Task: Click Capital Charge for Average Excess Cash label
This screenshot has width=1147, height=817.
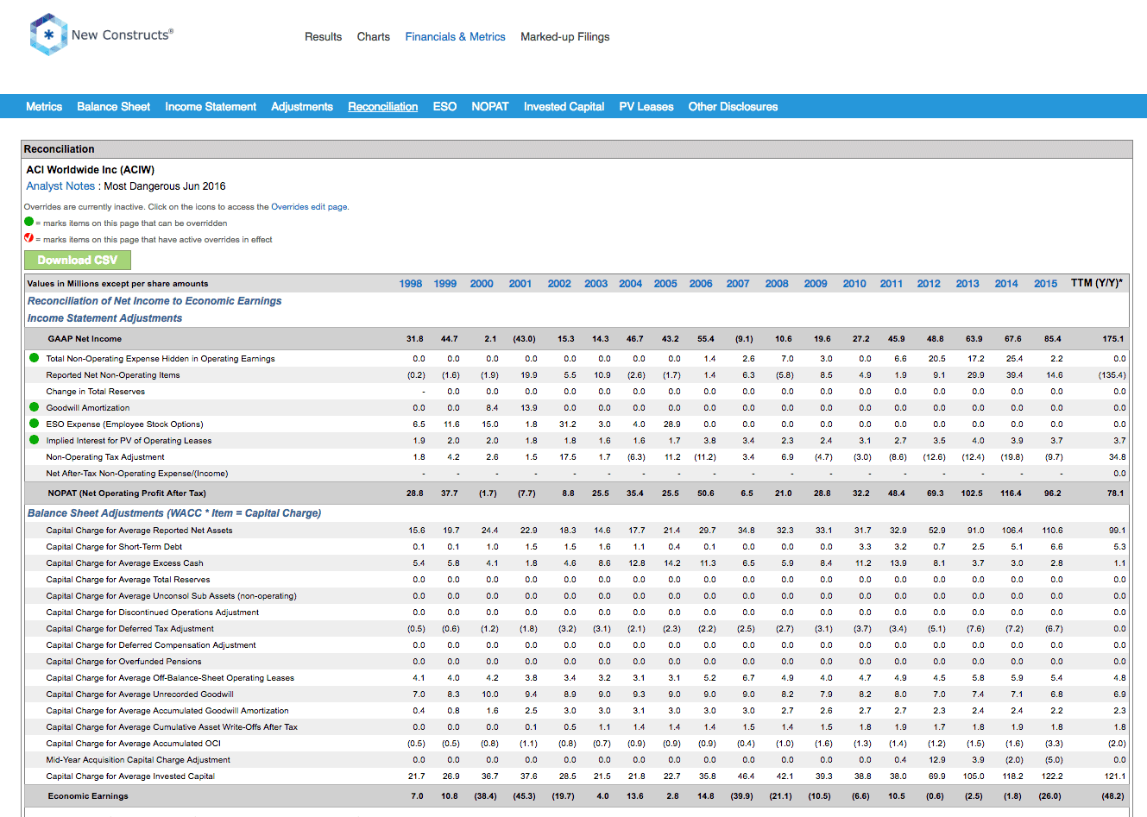Action: pos(124,563)
